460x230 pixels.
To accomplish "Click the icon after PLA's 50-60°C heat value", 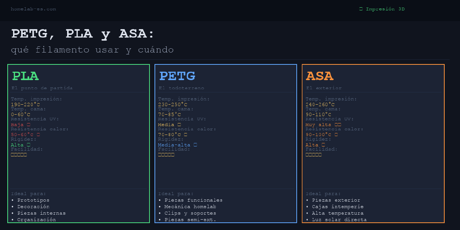I will (x=38, y=135).
